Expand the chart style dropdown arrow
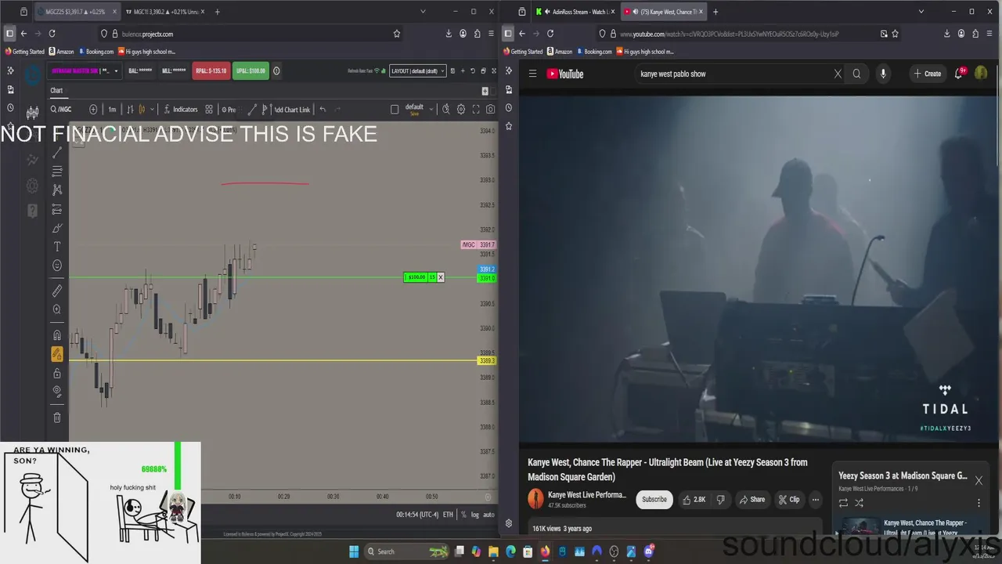Viewport: 1002px width, 564px height. point(152,110)
